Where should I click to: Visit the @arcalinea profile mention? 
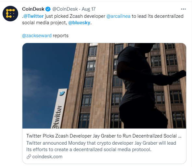[118, 16]
